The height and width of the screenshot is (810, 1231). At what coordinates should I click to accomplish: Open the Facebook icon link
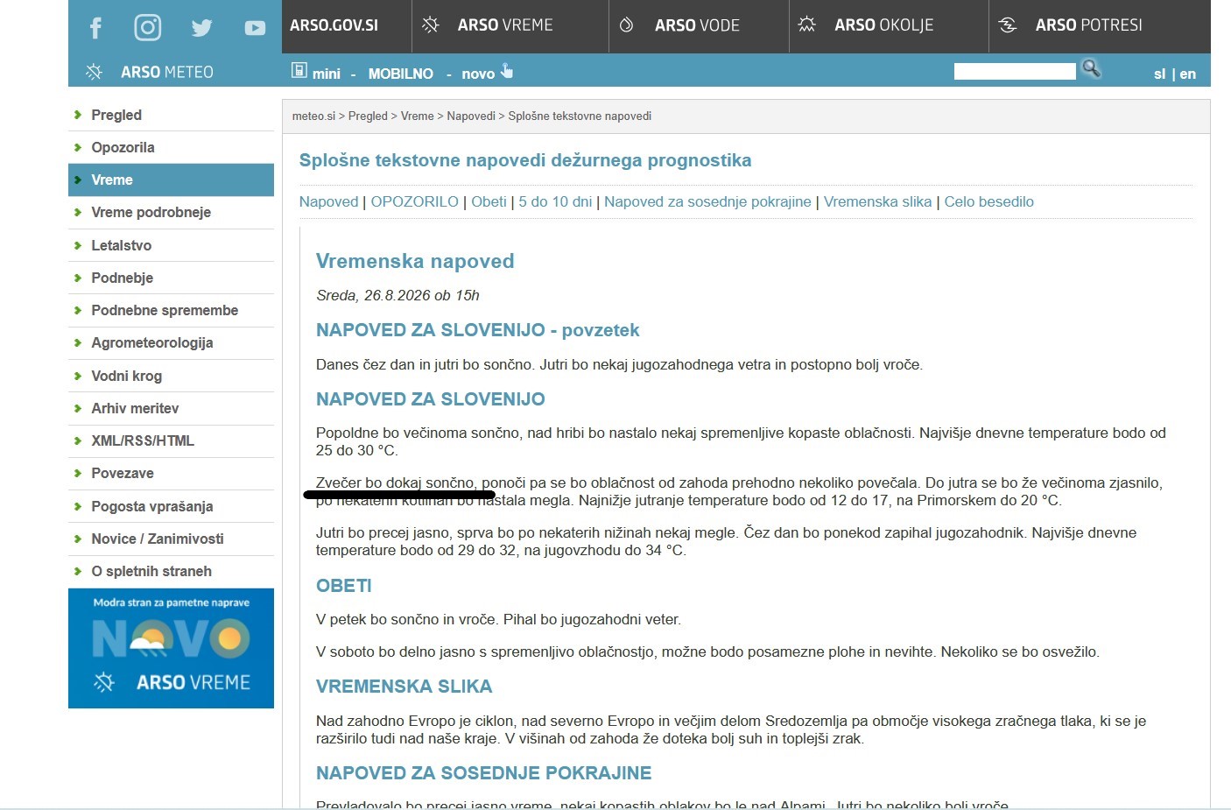coord(95,28)
